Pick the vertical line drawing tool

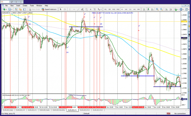point(70,9)
